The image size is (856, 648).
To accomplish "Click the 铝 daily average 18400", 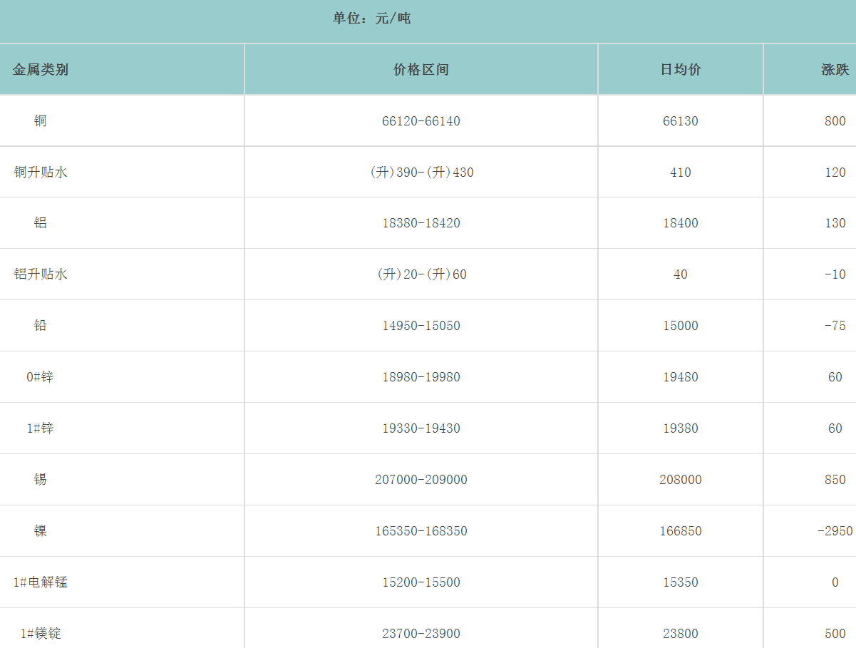I will (681, 223).
